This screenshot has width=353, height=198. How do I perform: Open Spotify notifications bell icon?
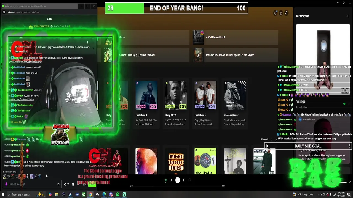click(275, 13)
